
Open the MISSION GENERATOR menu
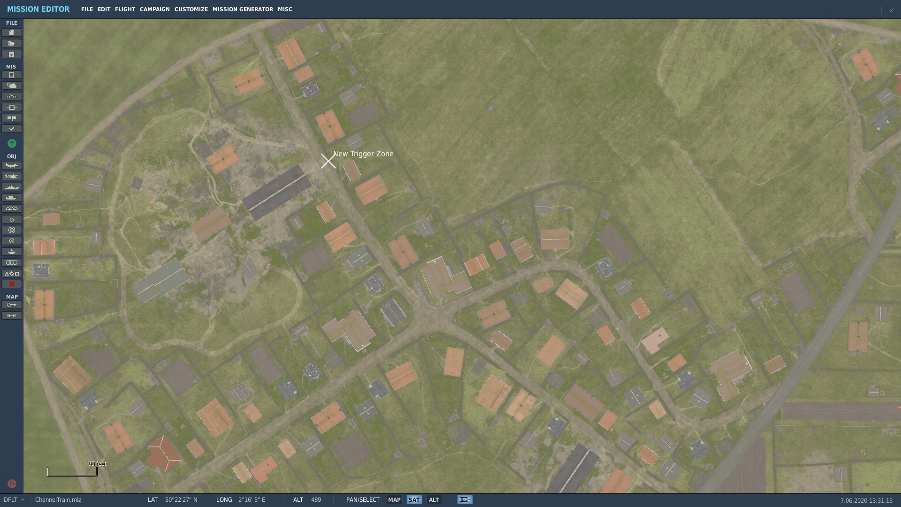coord(243,9)
